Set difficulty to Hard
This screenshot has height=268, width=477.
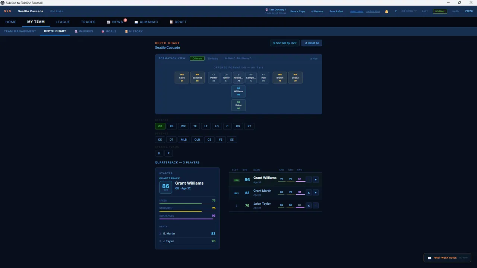pos(455,12)
